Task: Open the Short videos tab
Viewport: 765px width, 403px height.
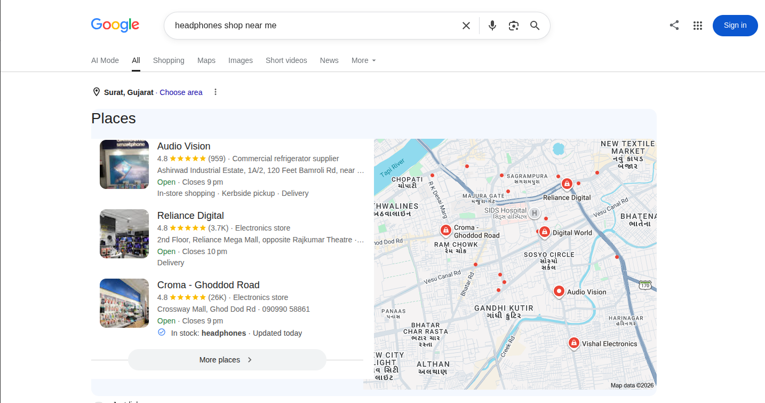Action: 286,60
